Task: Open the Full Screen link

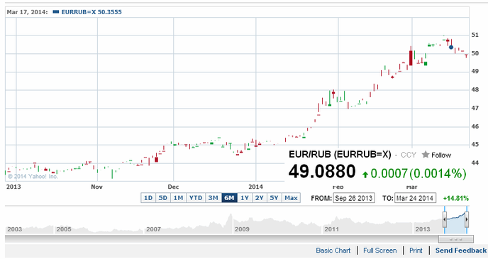Action: [x=380, y=250]
